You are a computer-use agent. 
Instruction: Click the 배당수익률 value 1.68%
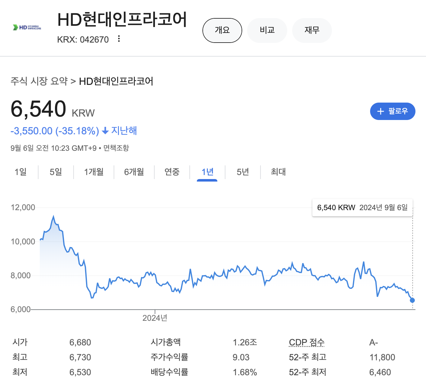click(x=245, y=372)
